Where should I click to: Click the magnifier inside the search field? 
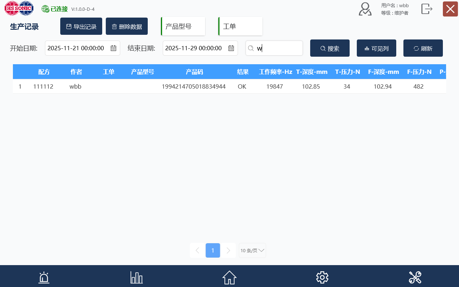tap(251, 48)
